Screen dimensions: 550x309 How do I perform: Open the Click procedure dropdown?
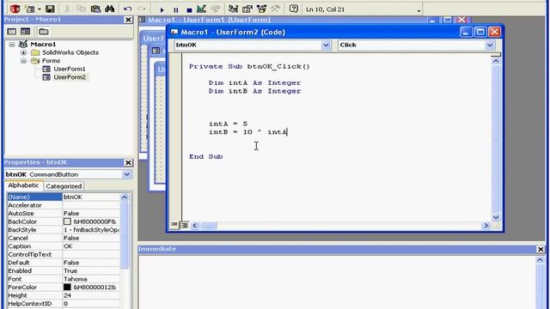coord(489,45)
